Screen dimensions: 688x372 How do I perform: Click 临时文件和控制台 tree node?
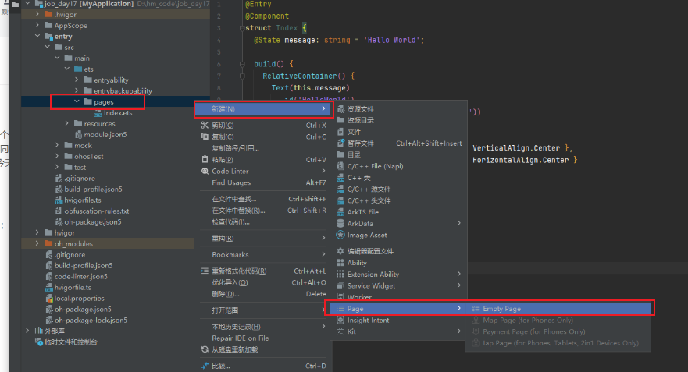coord(70,342)
